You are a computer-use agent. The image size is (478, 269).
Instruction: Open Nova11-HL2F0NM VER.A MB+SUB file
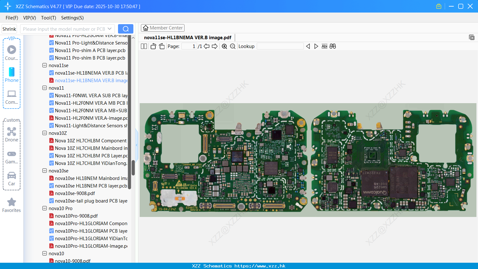pos(89,110)
